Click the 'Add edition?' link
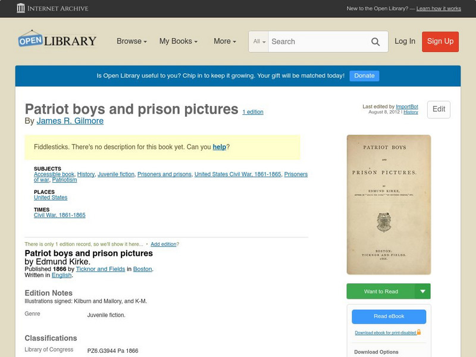The height and width of the screenshot is (357, 476). pos(165,244)
